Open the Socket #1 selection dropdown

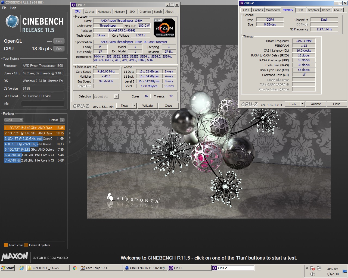(x=106, y=96)
